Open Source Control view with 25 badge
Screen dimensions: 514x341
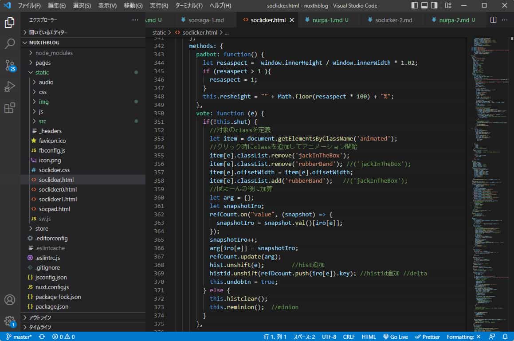10,65
